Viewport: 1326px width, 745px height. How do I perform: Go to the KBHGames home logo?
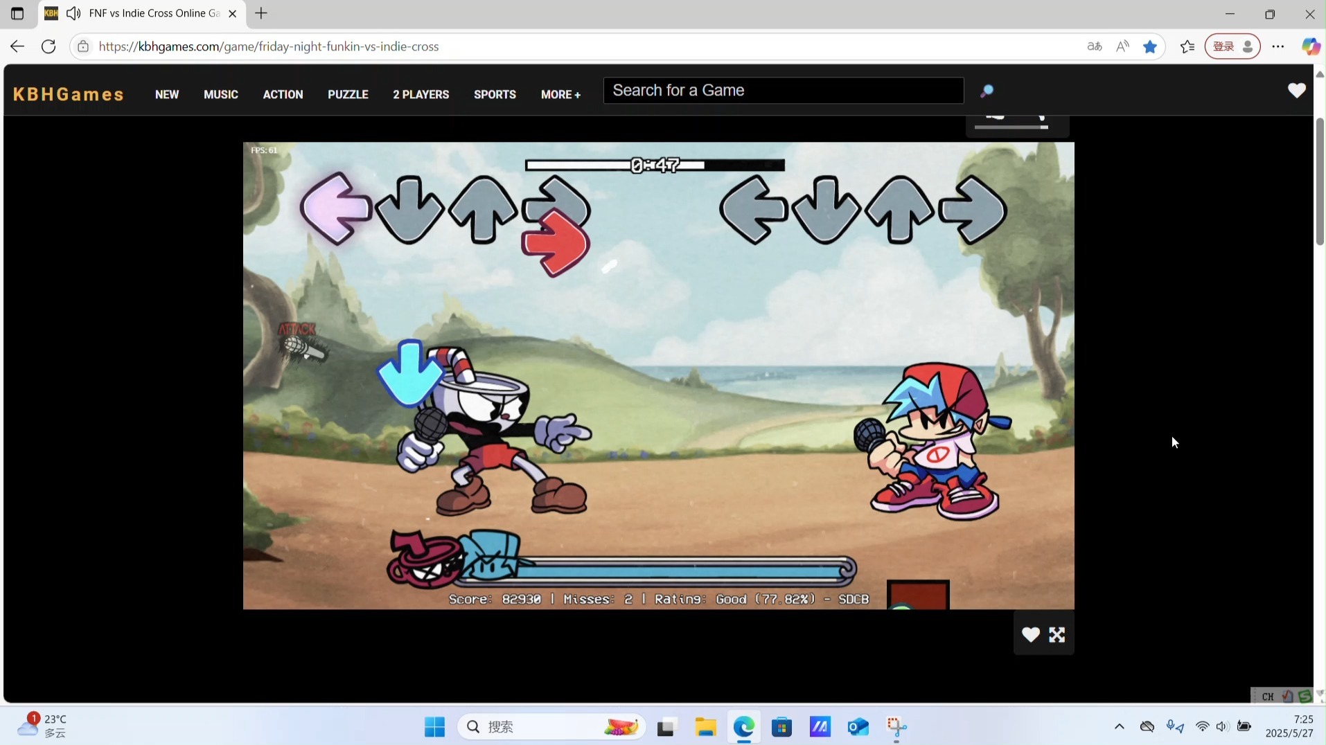69,94
